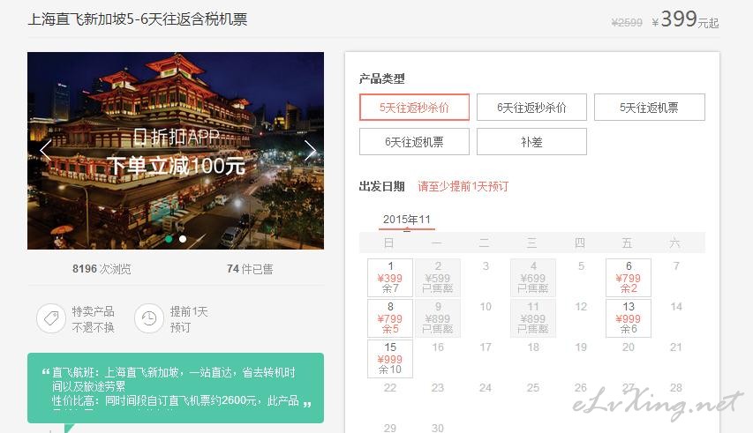Click the product title 上海直飞新加坡5-6天往返含税机票
The image size is (753, 433).
tap(138, 19)
